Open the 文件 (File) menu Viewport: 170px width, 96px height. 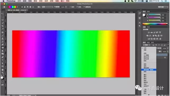tap(19, 1)
